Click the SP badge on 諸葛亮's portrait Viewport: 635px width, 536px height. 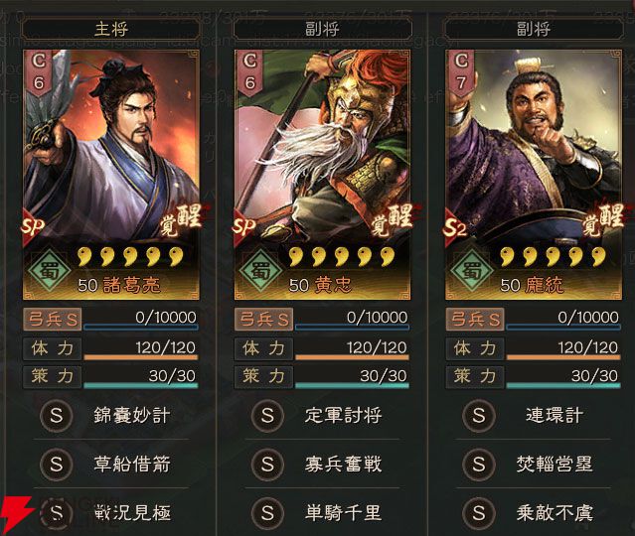click(x=34, y=227)
